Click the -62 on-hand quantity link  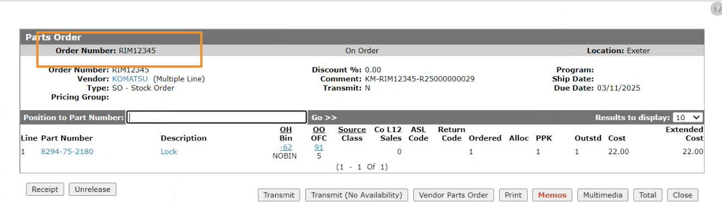point(286,147)
